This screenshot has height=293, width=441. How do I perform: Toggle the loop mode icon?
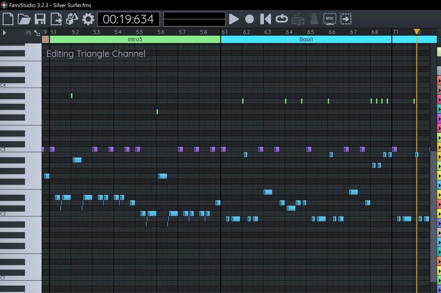point(282,19)
